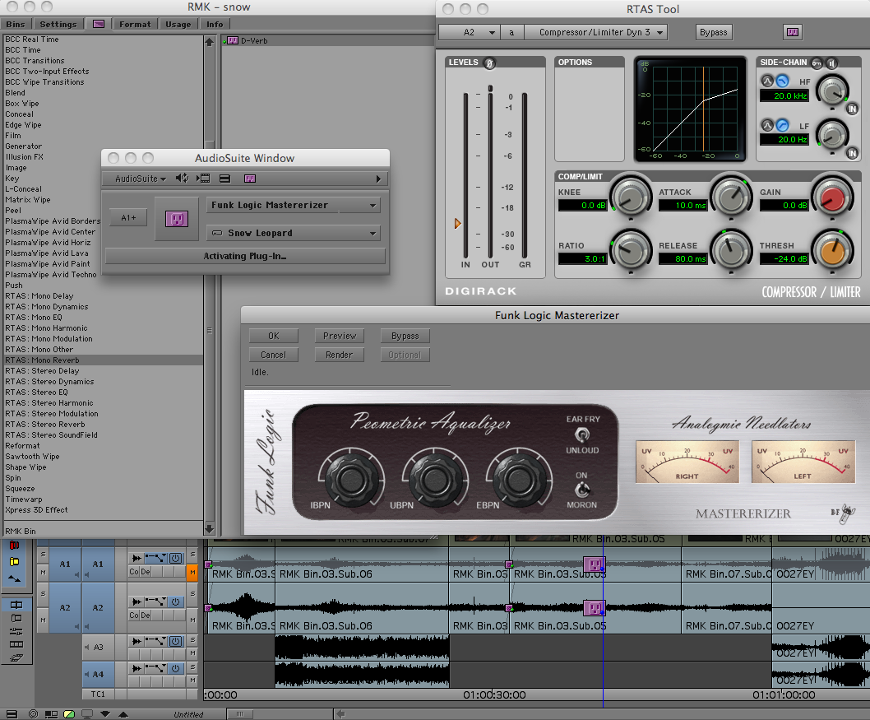The image size is (870, 720).
Task: Toggle the power button on track A4
Action: pyautogui.click(x=176, y=668)
